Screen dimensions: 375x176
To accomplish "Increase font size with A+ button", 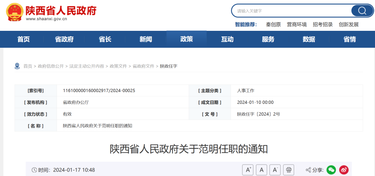I will (248, 170).
